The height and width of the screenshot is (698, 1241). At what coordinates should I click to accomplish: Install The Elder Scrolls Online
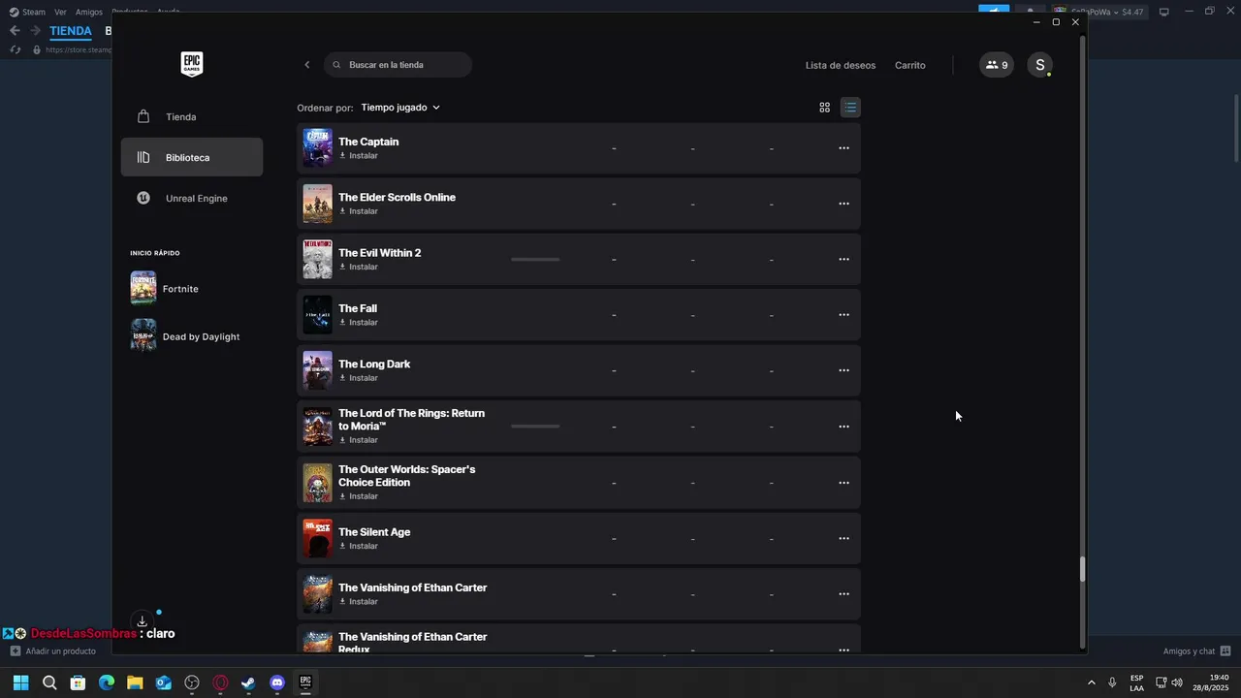click(359, 211)
